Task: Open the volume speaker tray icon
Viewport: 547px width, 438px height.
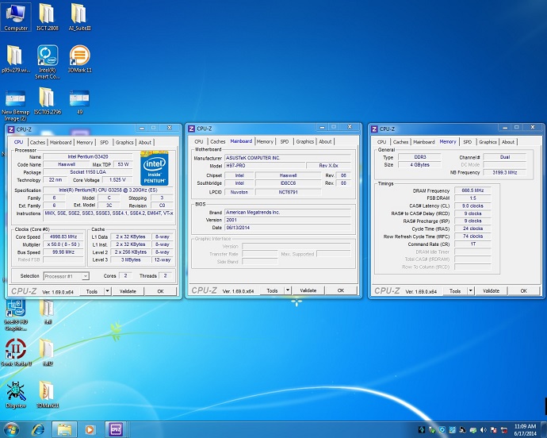Action: point(483,430)
